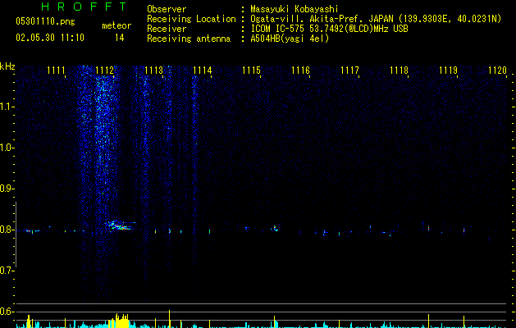The width and height of the screenshot is (516, 328).
Task: Click the 1118 time marker
Action: 399,71
